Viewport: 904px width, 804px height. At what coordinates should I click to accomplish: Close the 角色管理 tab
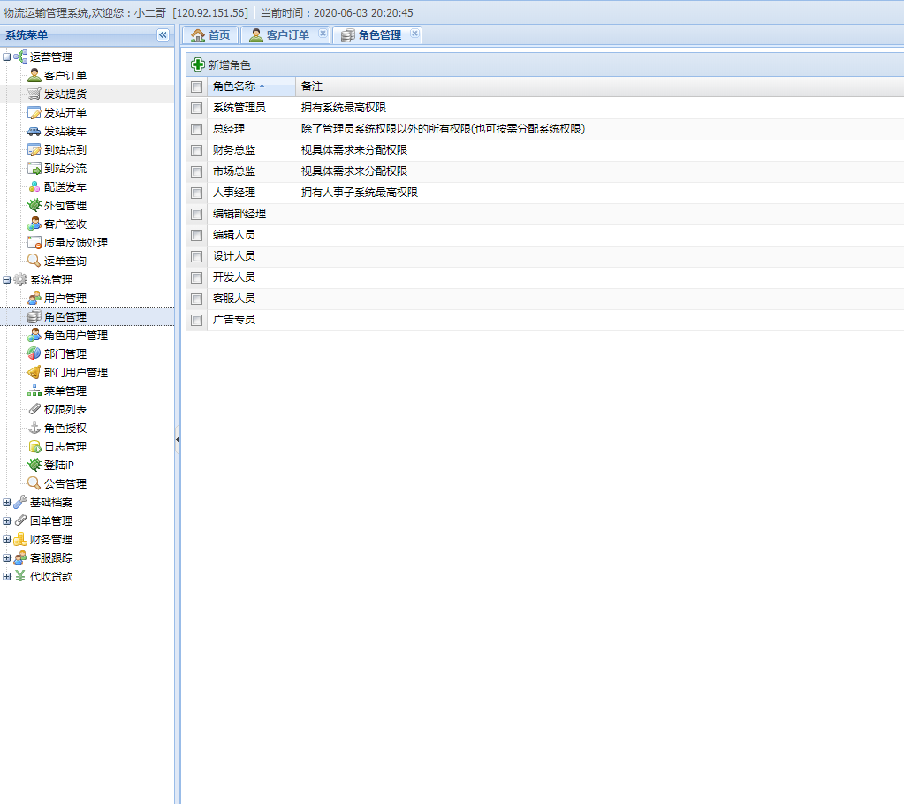(414, 34)
